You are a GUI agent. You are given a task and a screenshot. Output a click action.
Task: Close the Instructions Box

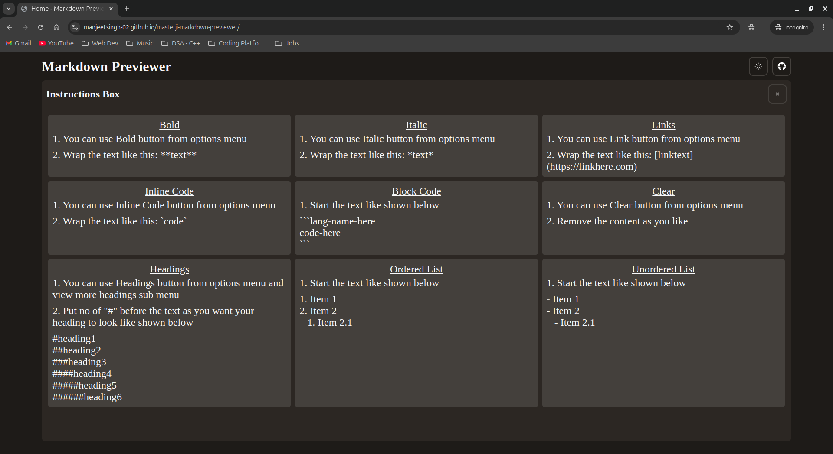[x=777, y=94]
